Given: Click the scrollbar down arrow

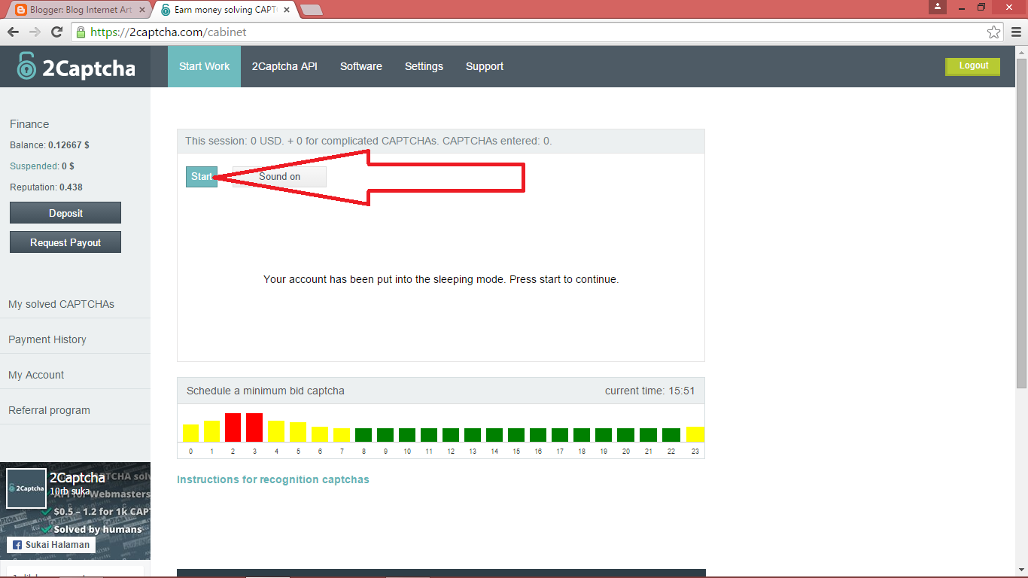Looking at the screenshot, I should click(1021, 571).
